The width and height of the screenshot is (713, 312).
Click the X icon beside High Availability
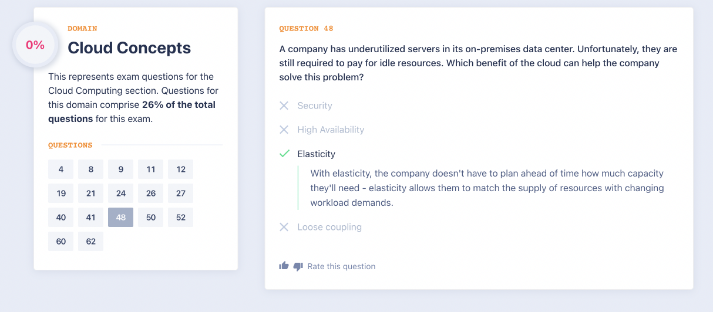[x=284, y=130]
